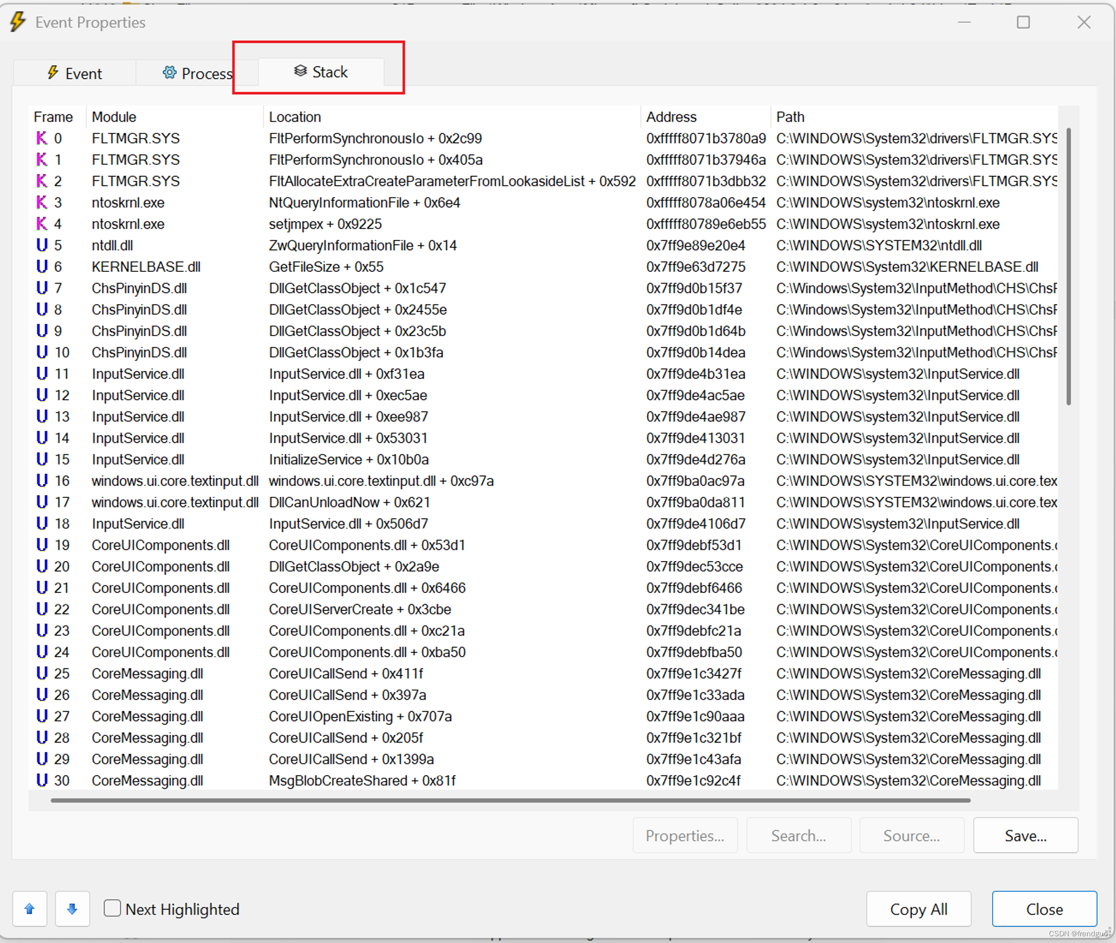This screenshot has height=943, width=1116.
Task: Click the kernel K icon for frame 4
Action: 42,224
